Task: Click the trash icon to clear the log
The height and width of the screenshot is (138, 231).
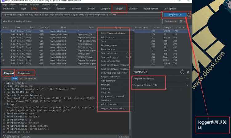Action: coord(181,21)
